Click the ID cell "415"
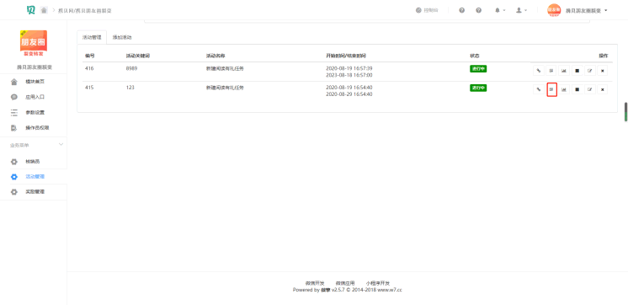 [89, 88]
